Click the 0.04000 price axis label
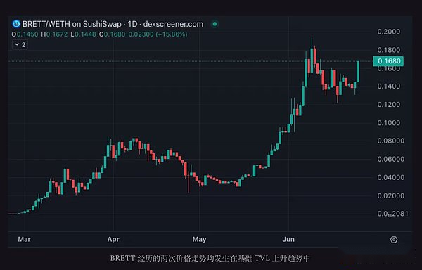 (391, 177)
